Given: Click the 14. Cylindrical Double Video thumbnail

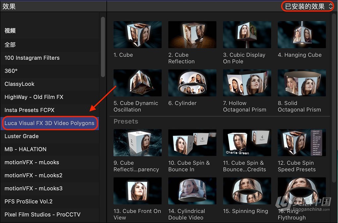Looking at the screenshot, I should pyautogui.click(x=192, y=191).
